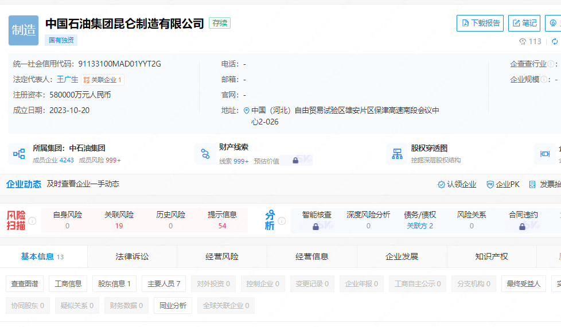Click the 股权穿透图 icon
The width and height of the screenshot is (561, 327).
[397, 154]
